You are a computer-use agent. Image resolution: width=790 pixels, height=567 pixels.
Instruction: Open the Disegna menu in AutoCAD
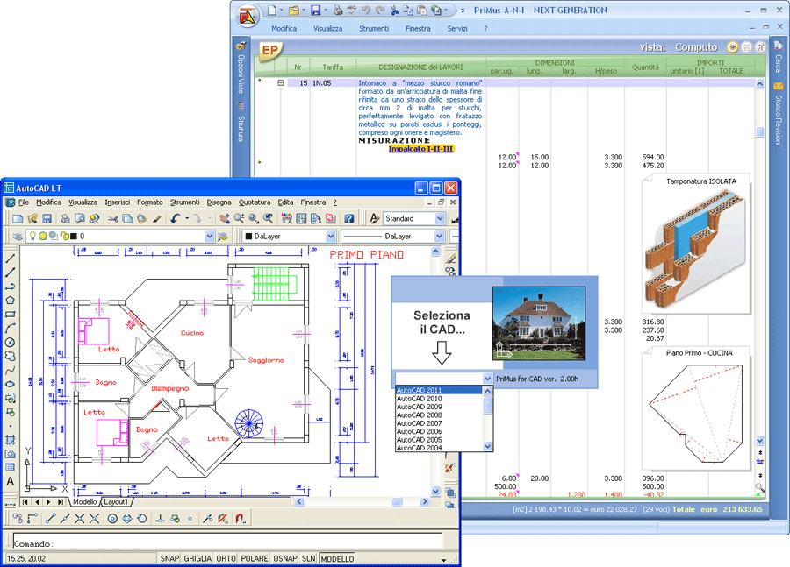(x=219, y=202)
